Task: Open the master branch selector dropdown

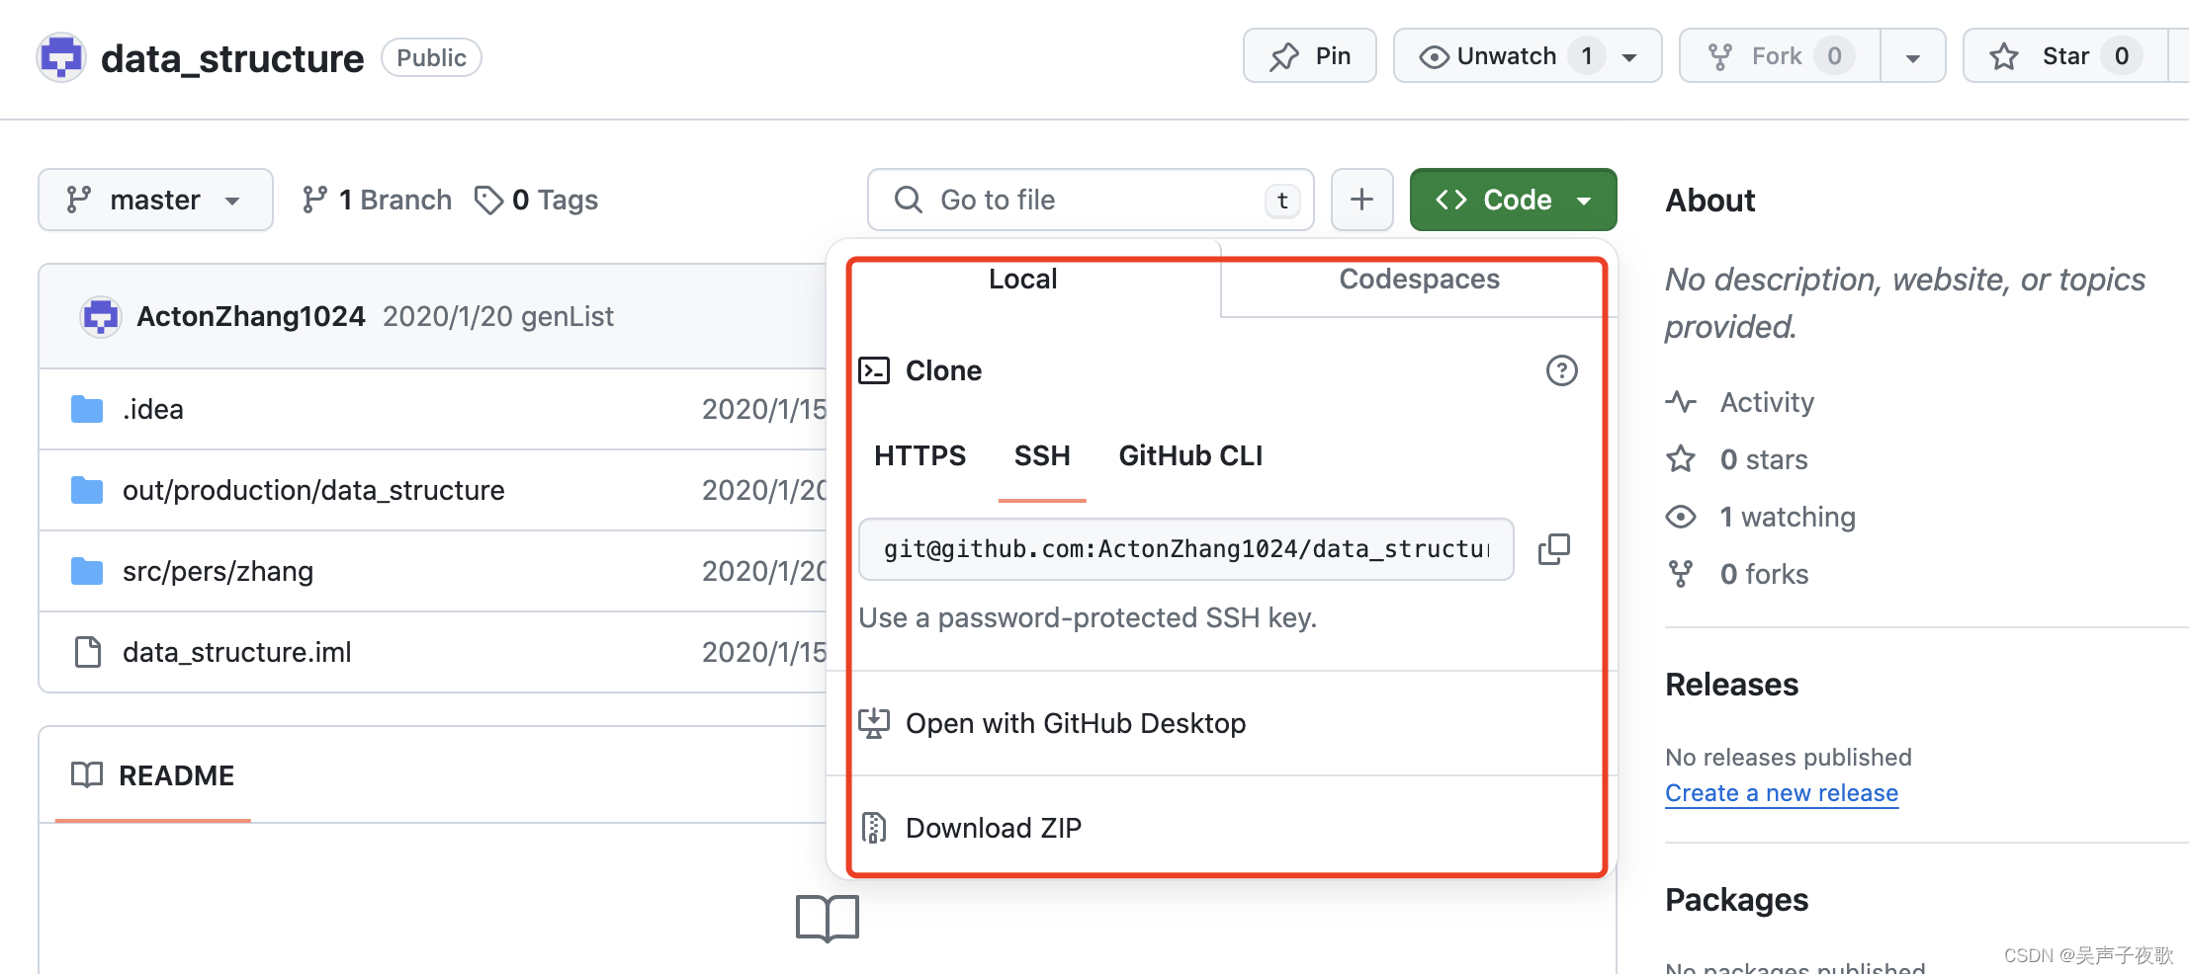Action: point(155,200)
